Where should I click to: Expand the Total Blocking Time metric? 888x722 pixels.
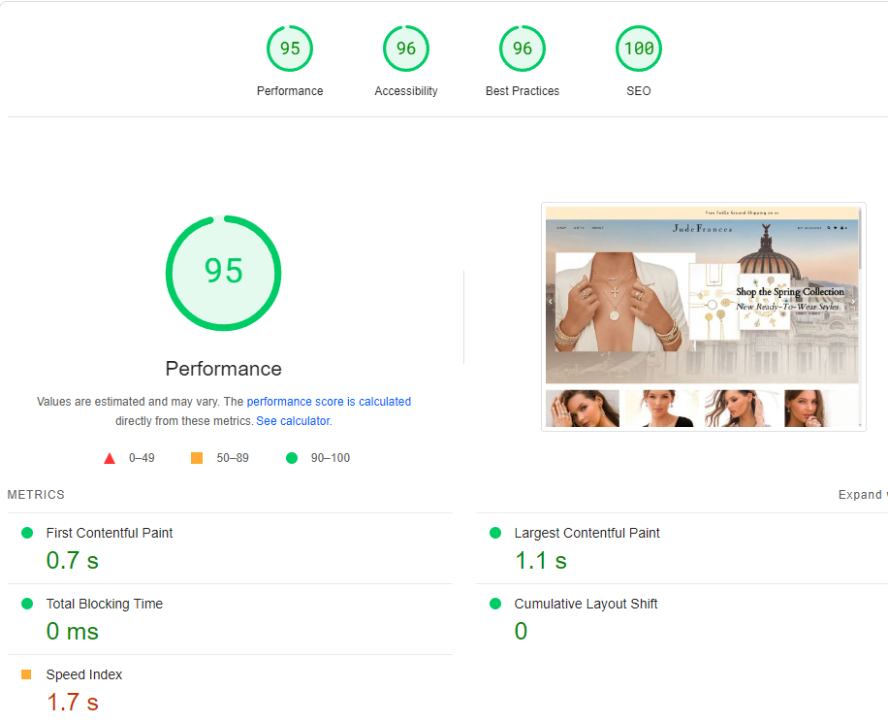coord(105,604)
